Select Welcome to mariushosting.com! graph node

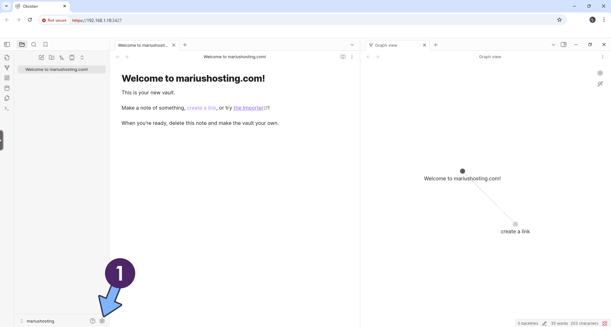(463, 171)
